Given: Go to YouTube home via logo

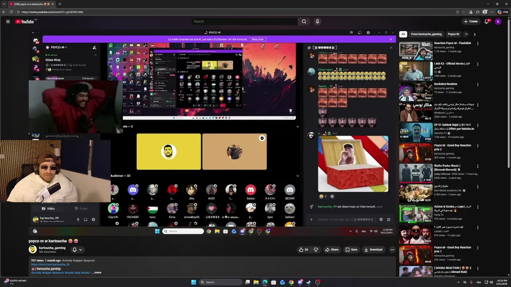Looking at the screenshot, I should coord(25,22).
